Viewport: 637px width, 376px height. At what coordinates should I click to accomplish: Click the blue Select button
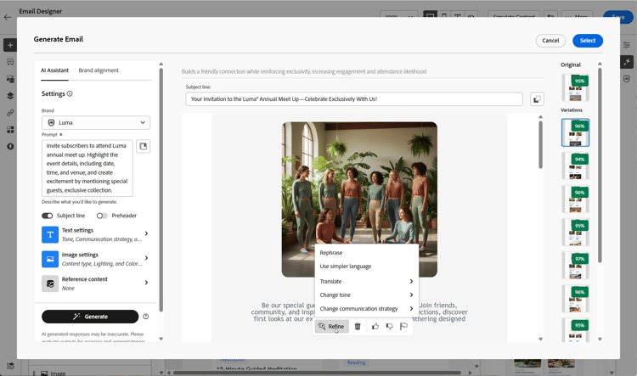click(x=588, y=41)
